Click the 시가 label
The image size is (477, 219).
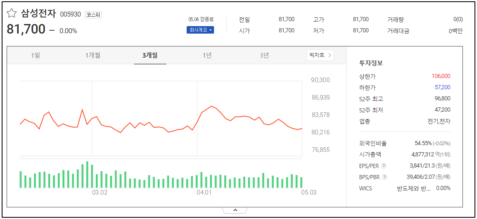pyautogui.click(x=244, y=30)
